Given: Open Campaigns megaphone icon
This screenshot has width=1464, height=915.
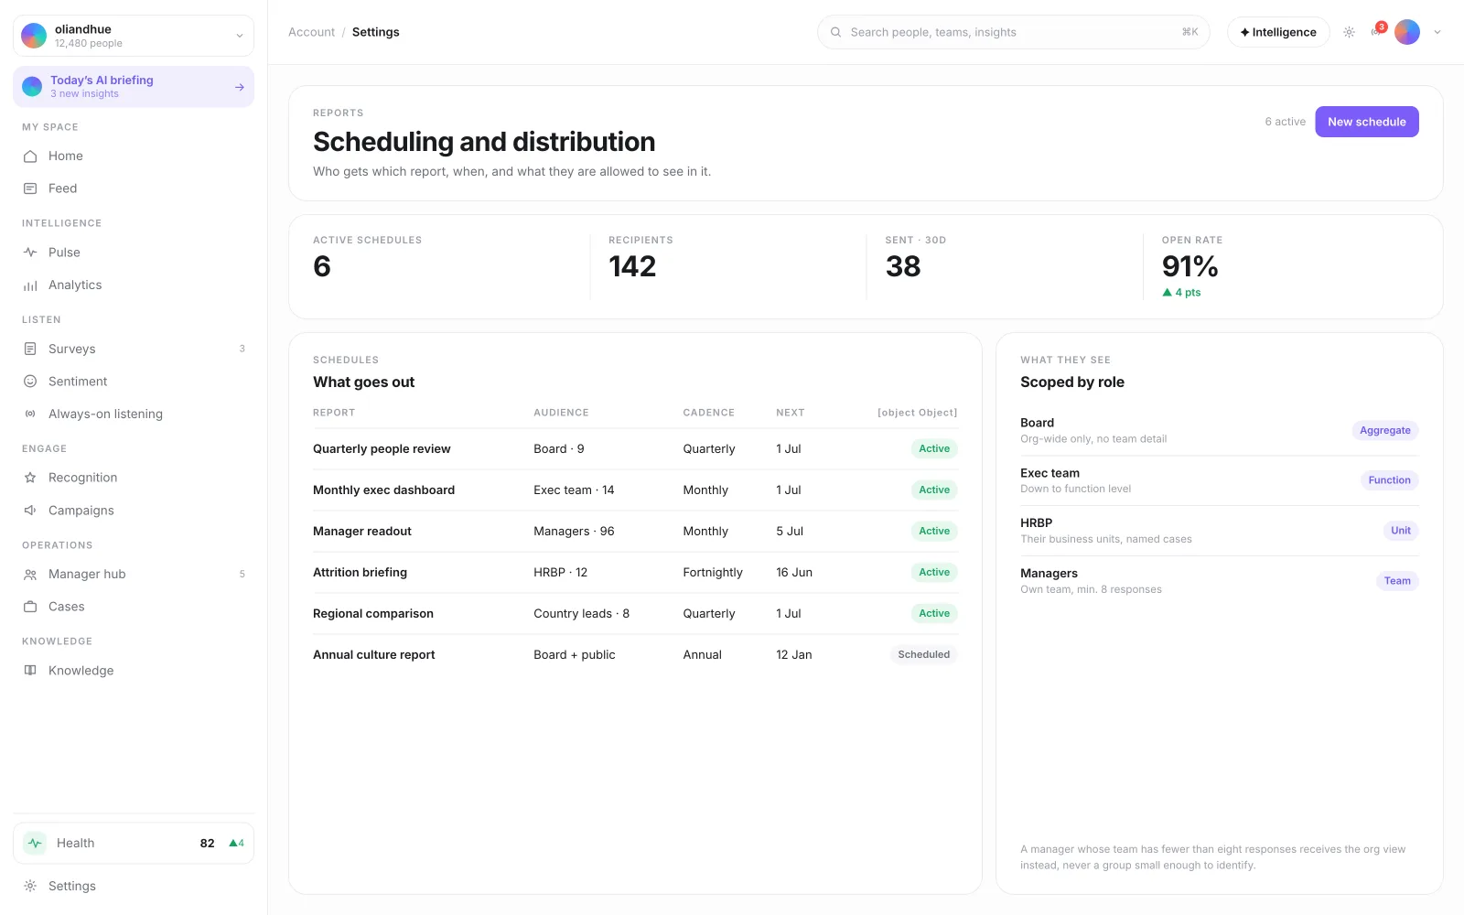Looking at the screenshot, I should (30, 511).
